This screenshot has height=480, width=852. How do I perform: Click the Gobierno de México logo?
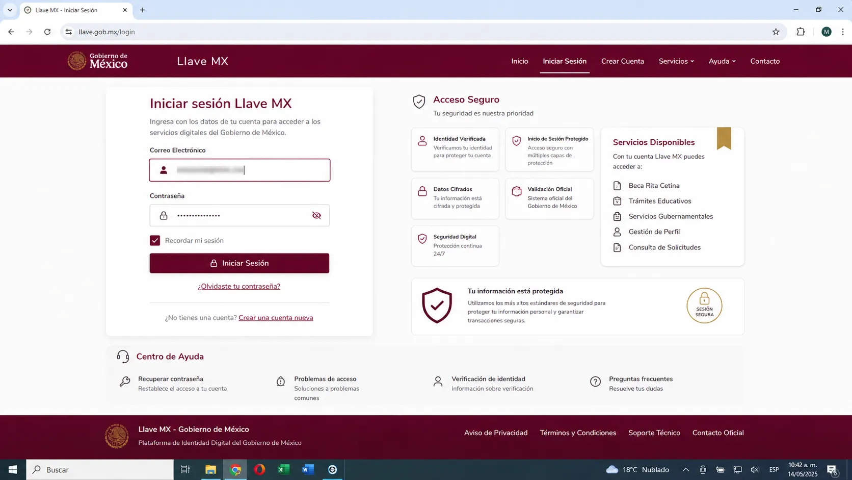pyautogui.click(x=97, y=61)
